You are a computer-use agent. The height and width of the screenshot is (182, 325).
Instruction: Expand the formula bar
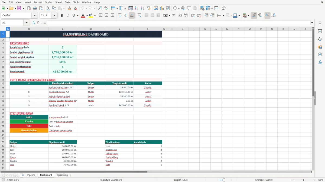tap(312, 23)
